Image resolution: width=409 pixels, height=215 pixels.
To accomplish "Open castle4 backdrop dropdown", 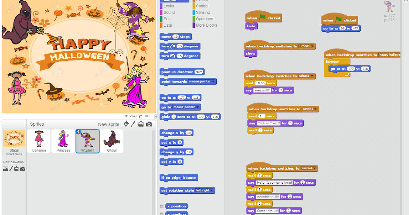I will (x=309, y=168).
